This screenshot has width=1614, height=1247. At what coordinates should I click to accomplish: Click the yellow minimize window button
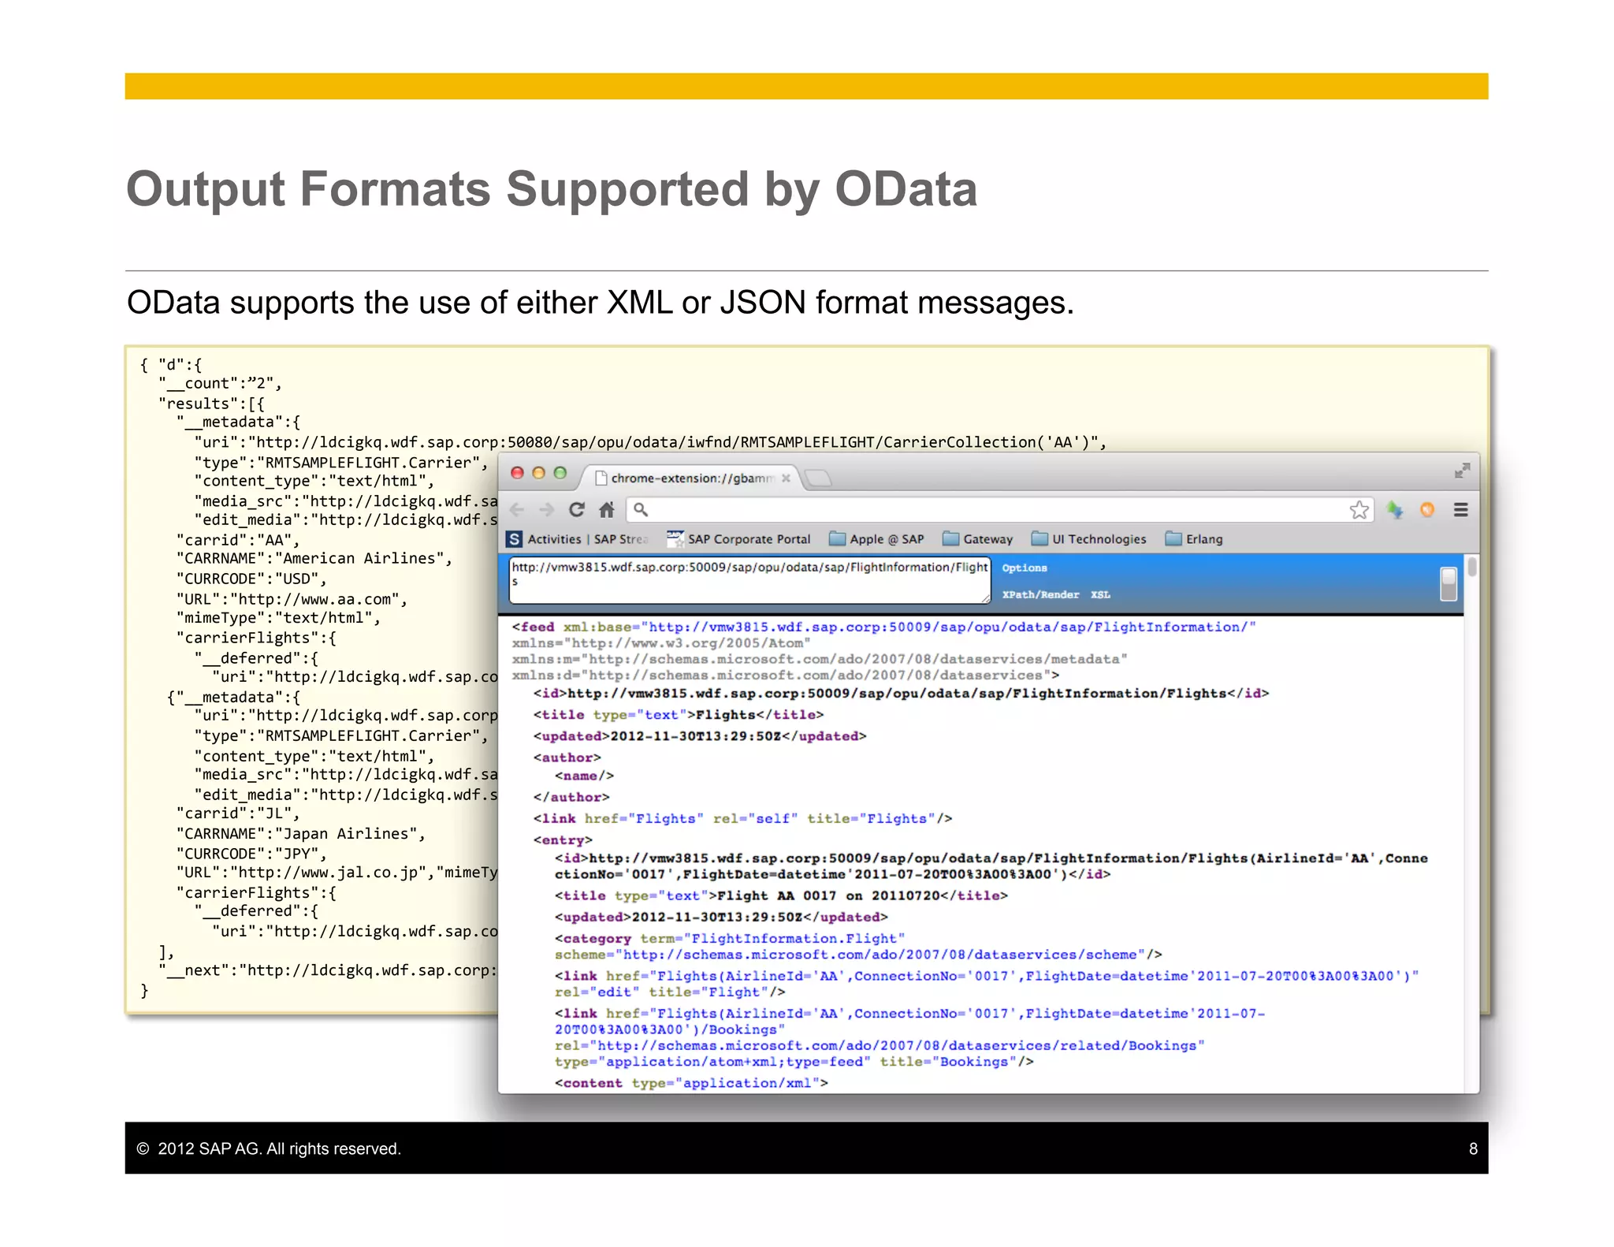pos(539,473)
